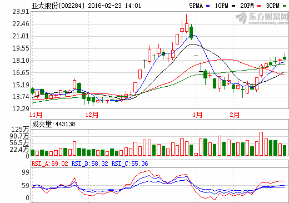Click the stock title 亚太股份[002284]
289x203 pixels.
pos(58,6)
